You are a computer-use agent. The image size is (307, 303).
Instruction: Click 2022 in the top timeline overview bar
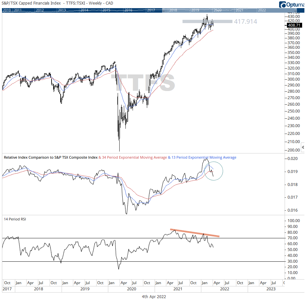click(261, 10)
